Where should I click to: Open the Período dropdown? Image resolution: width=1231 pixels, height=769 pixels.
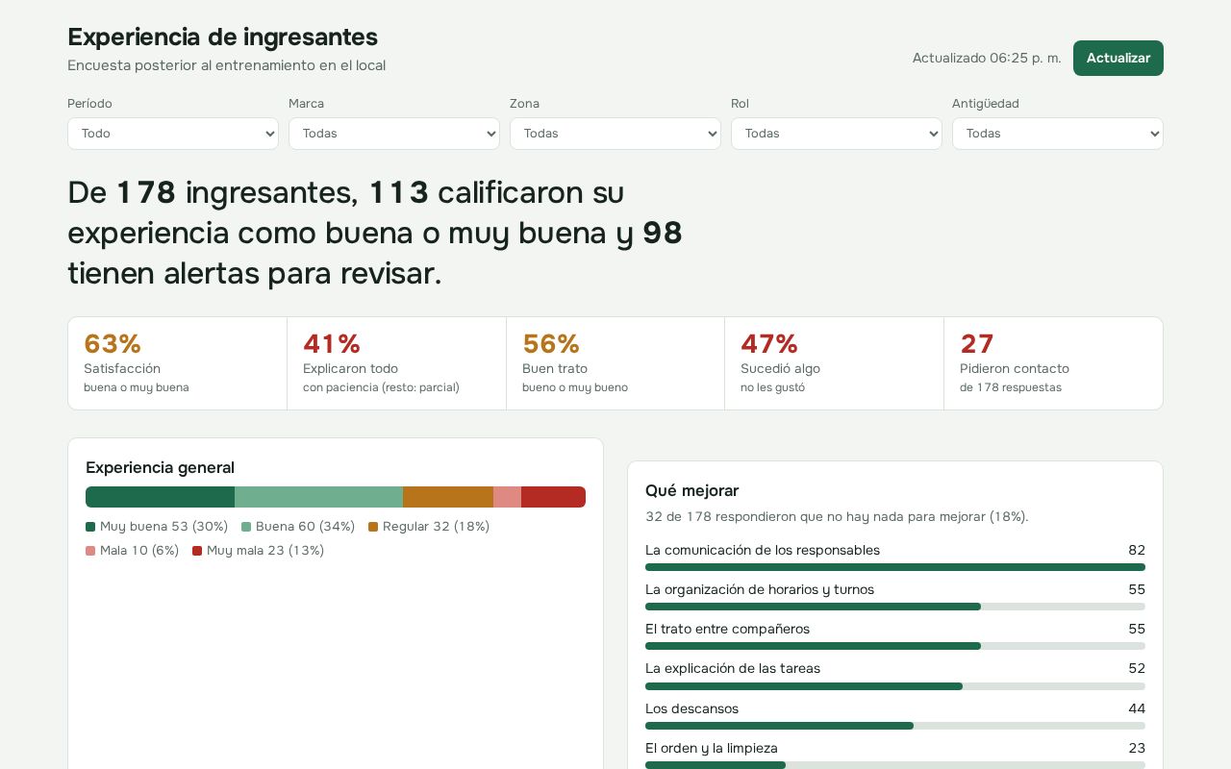[x=173, y=134]
